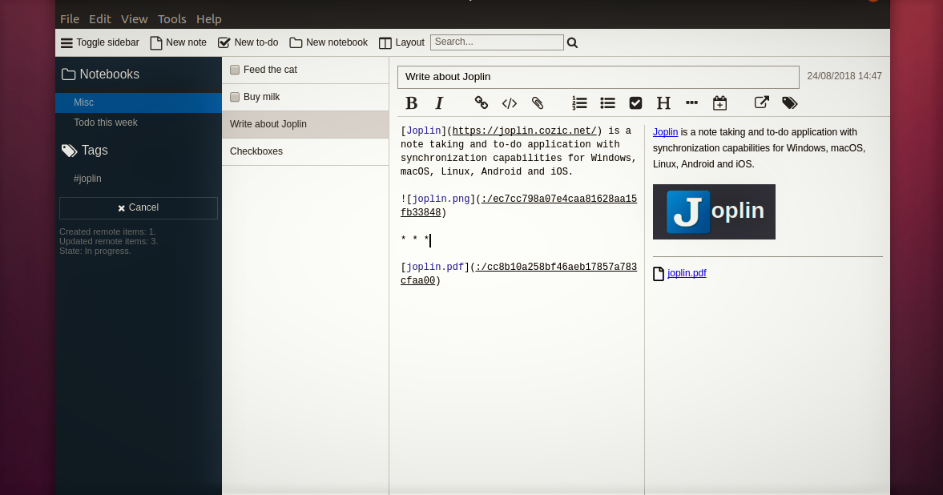This screenshot has width=943, height=495.
Task: Check the Buy milk to-do
Action: 235,97
